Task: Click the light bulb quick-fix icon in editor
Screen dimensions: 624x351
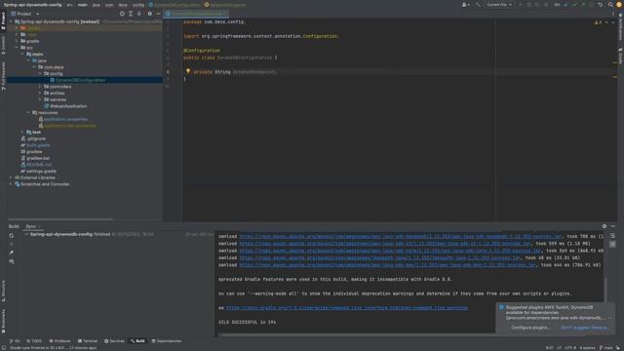Action: tap(188, 71)
